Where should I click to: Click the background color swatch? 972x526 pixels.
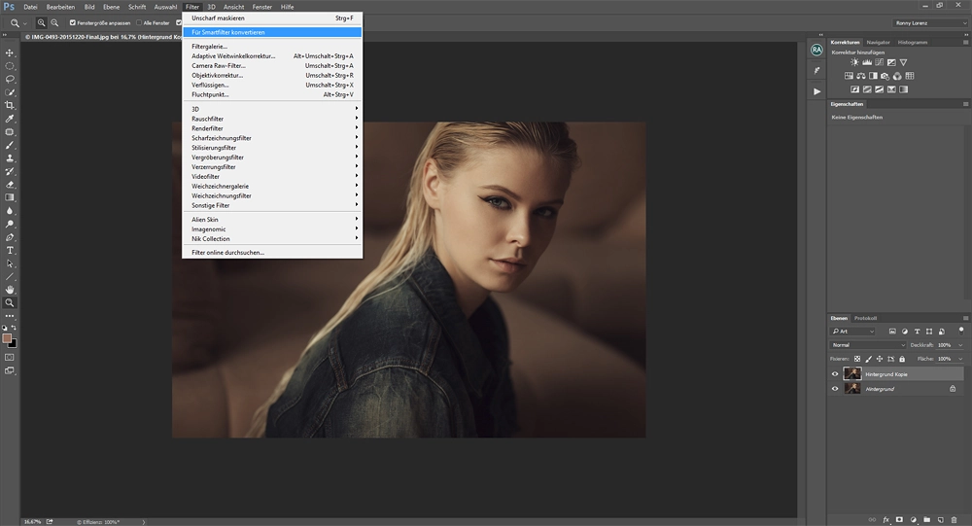tap(13, 343)
